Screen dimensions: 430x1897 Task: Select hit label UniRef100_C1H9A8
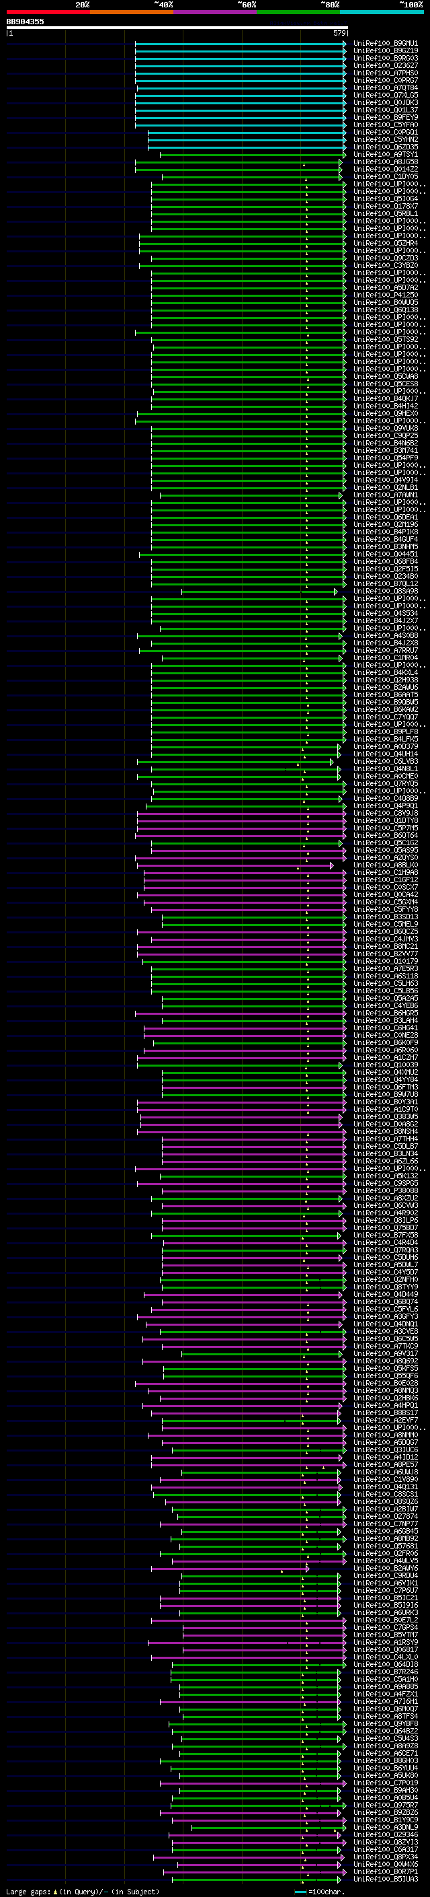pos(385,873)
